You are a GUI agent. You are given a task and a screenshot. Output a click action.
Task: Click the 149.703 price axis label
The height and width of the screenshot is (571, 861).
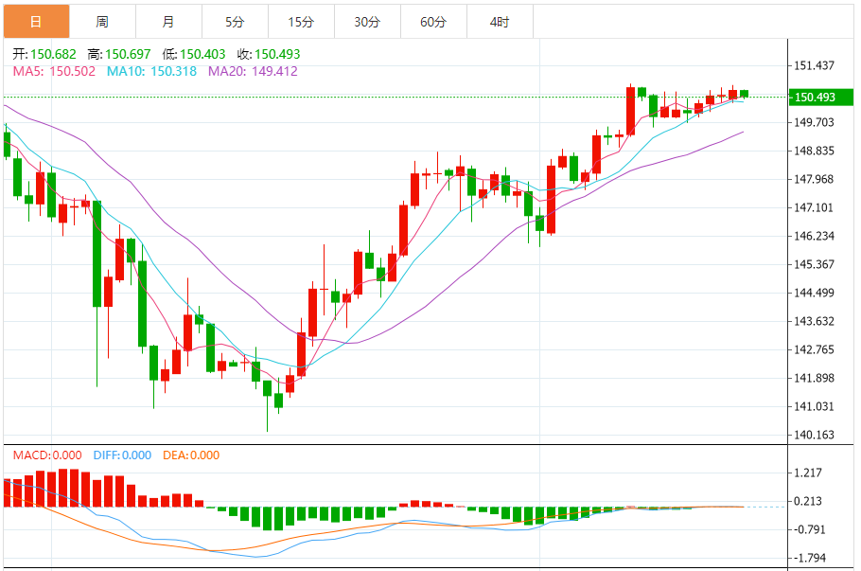(815, 122)
